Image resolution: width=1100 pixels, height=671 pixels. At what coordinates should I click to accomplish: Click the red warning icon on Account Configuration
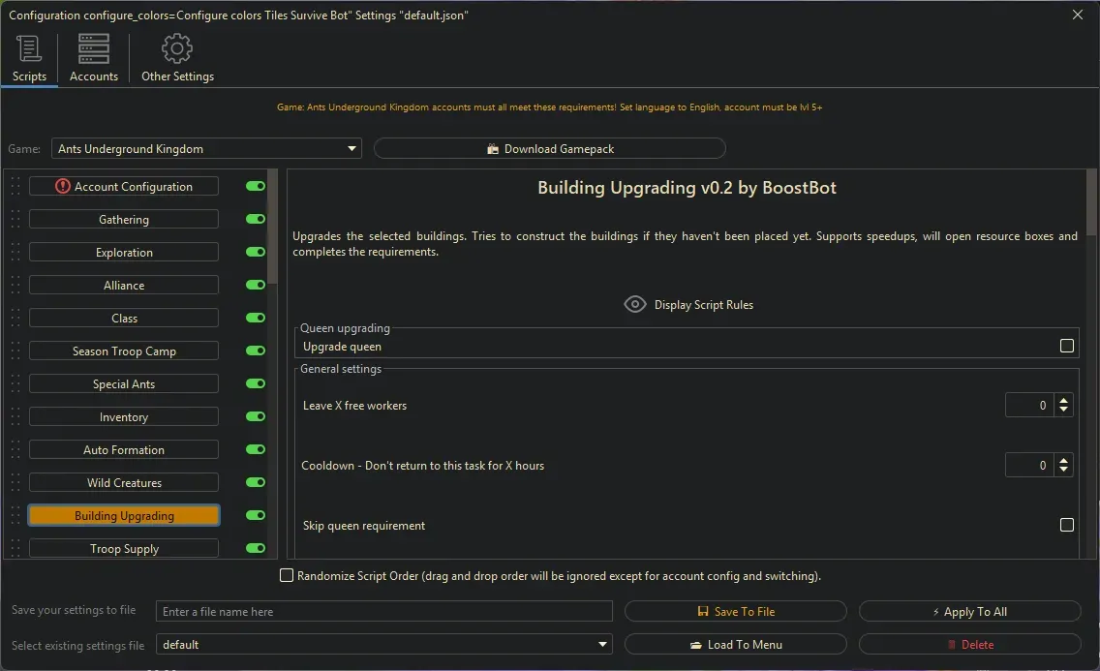(63, 187)
